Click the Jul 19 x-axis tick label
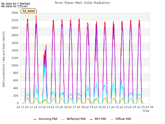Screen dimensions: 165x124 (x=89, y=107)
